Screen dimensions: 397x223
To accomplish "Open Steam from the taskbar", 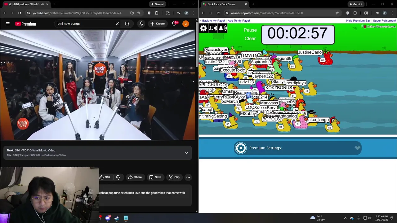I will coord(117,218).
